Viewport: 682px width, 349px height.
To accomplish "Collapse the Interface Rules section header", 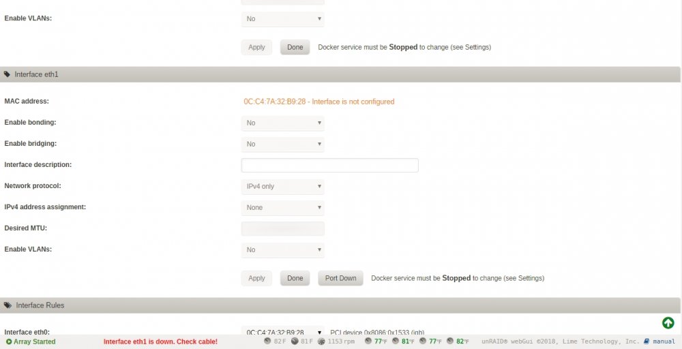I will [340, 305].
